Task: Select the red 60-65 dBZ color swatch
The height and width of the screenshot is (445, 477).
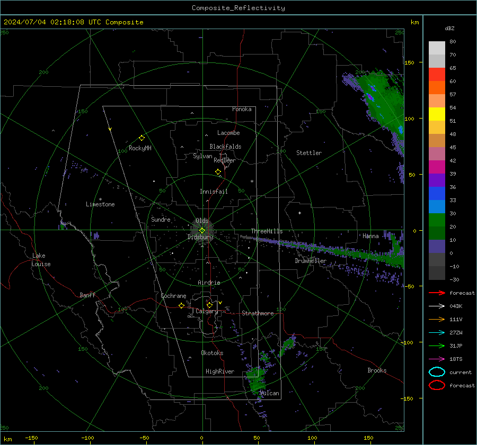Action: pos(437,74)
